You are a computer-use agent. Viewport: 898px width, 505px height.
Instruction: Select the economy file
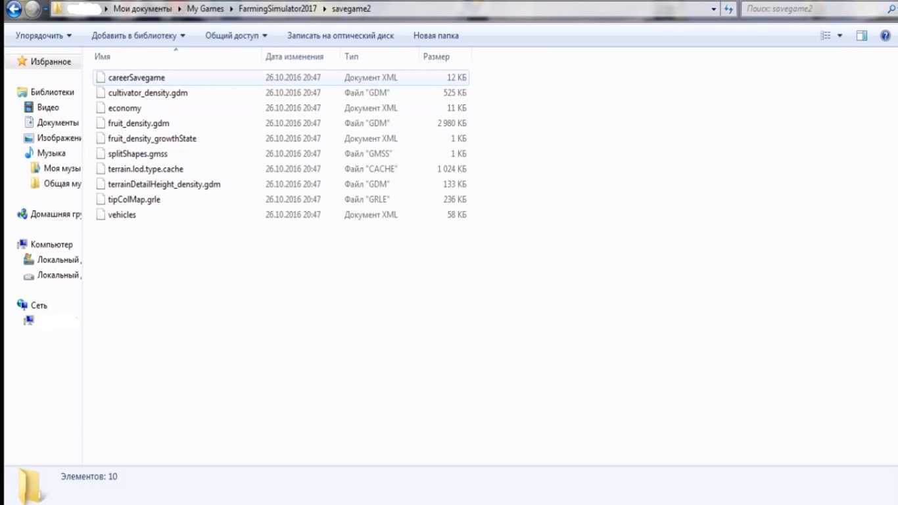(x=124, y=108)
